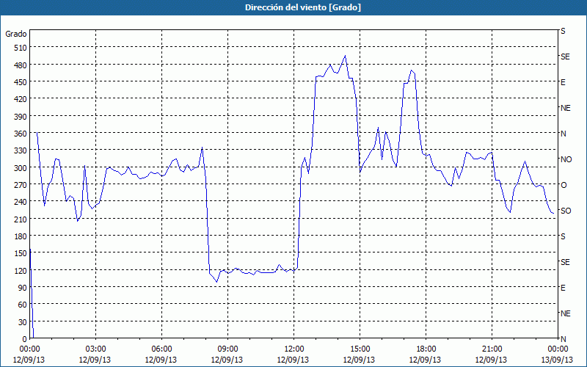Click the 21:00 time label
The width and height of the screenshot is (587, 367).
point(492,349)
